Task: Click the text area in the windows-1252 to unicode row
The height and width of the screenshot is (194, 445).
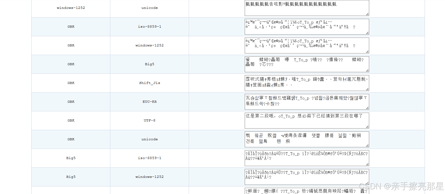Action: click(307, 8)
